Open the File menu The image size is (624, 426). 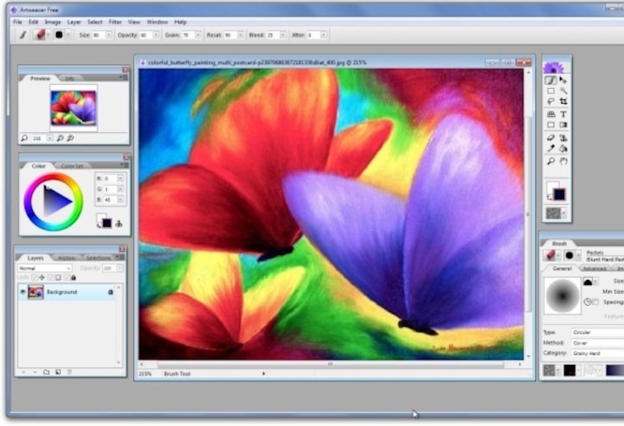tap(17, 22)
